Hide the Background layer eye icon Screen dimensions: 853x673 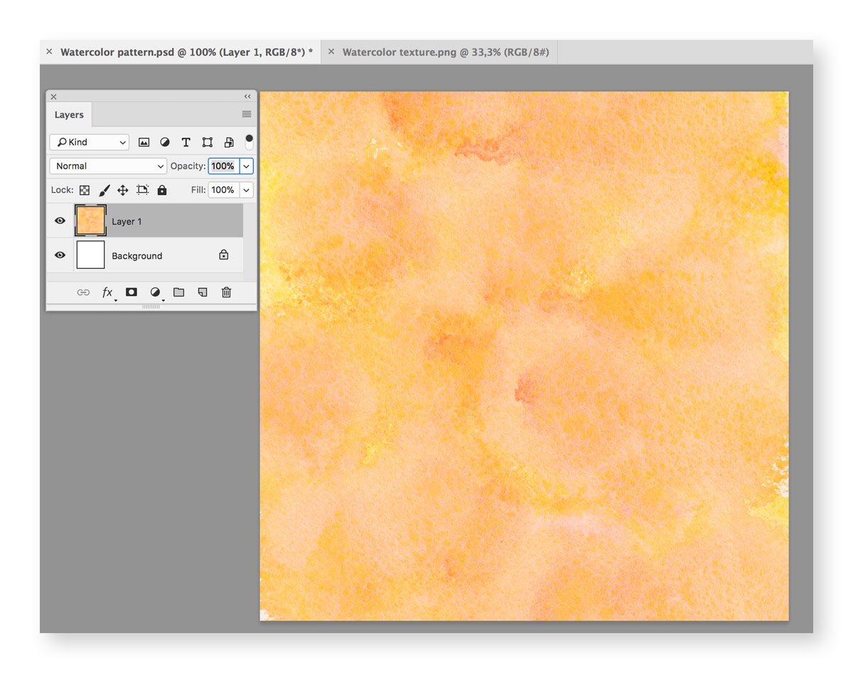click(60, 255)
